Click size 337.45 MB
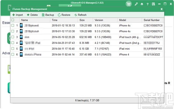 coord(86,55)
